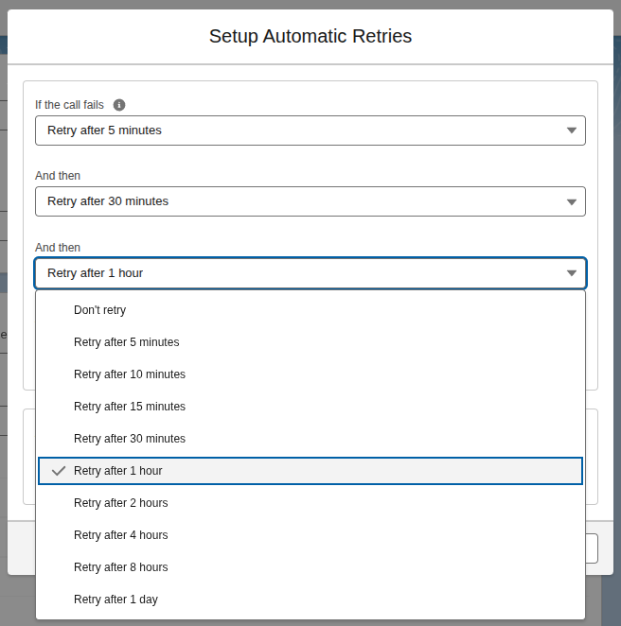Choose the 'Retry after 8 hours' option
The width and height of the screenshot is (621, 626).
pyautogui.click(x=120, y=567)
